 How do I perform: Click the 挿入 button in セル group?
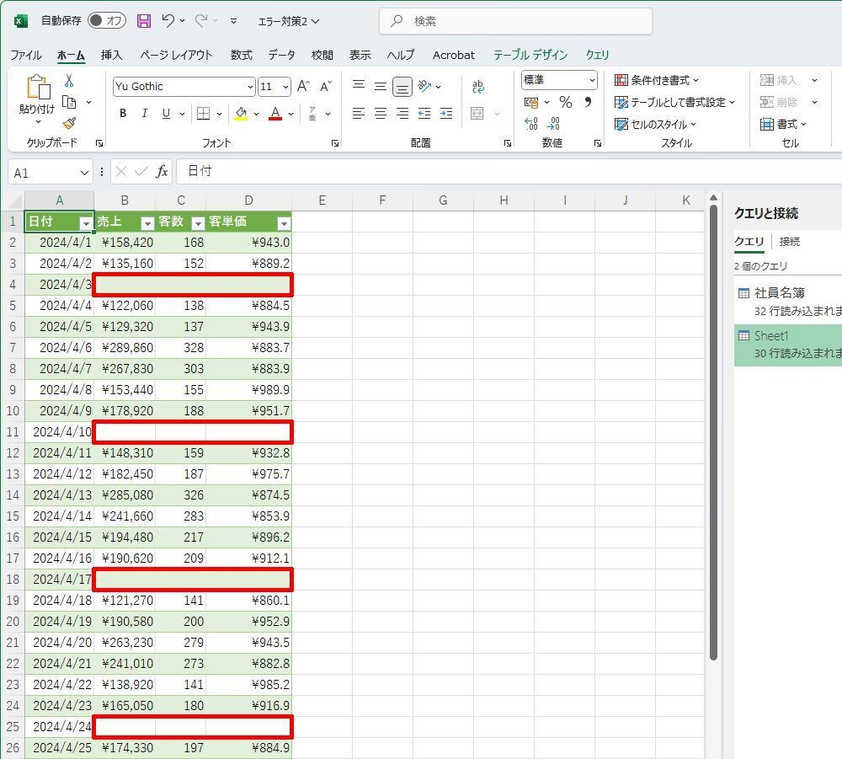779,81
